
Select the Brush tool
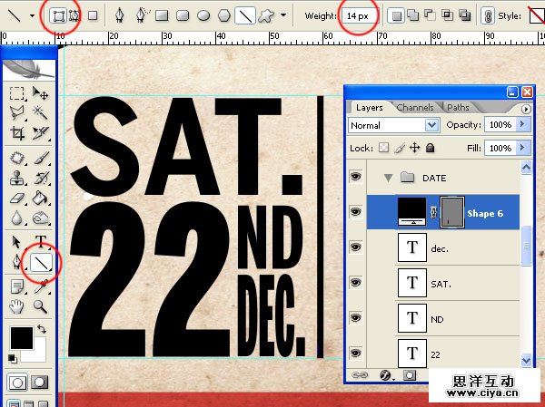pos(40,159)
